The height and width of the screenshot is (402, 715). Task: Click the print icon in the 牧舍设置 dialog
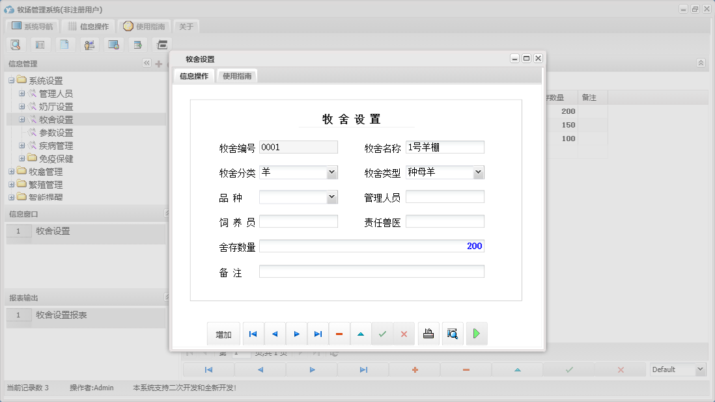tap(428, 333)
